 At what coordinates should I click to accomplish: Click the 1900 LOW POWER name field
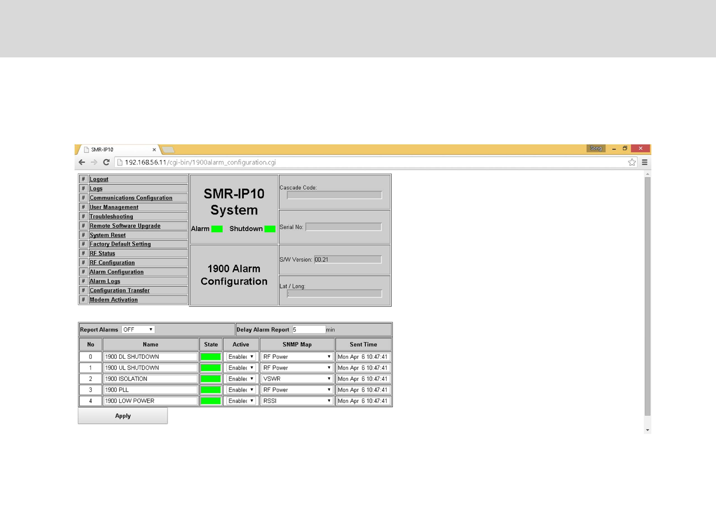click(x=151, y=401)
